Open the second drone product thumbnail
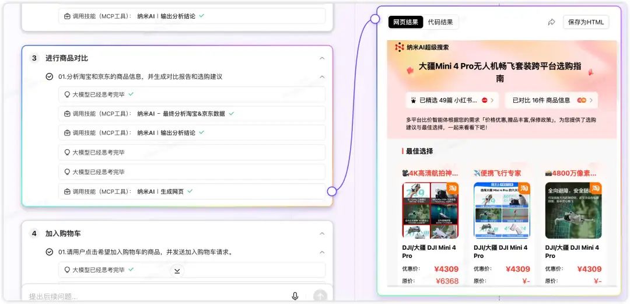Image resolution: width=630 pixels, height=304 pixels. pos(502,210)
